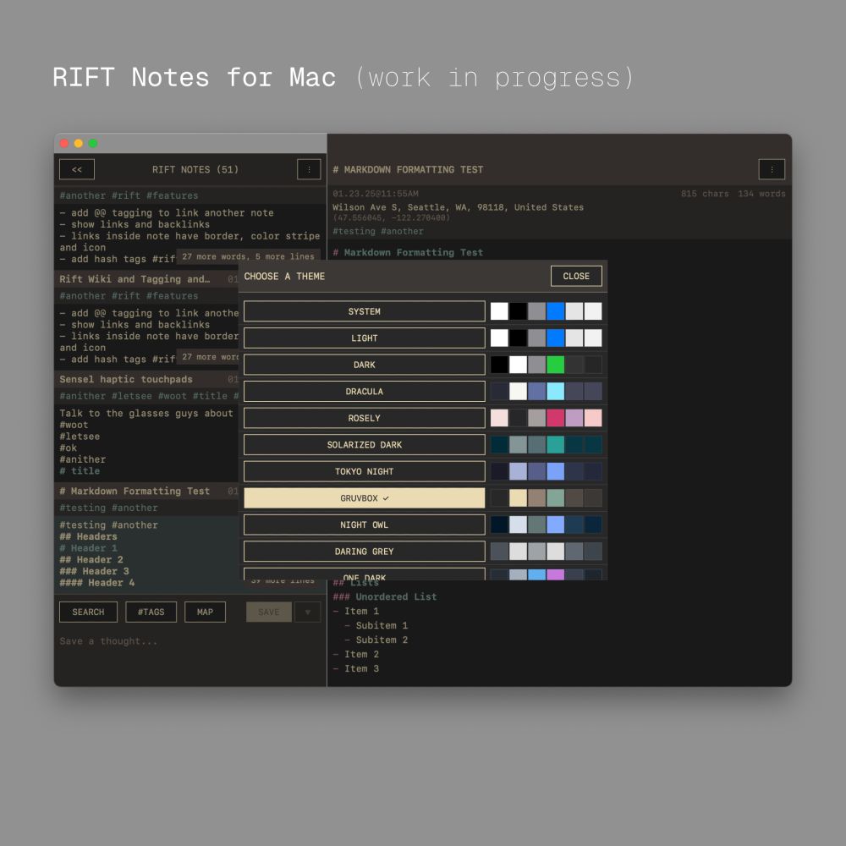Click the '27 more words, 5 more lines' badge
This screenshot has height=846, width=846.
point(248,257)
